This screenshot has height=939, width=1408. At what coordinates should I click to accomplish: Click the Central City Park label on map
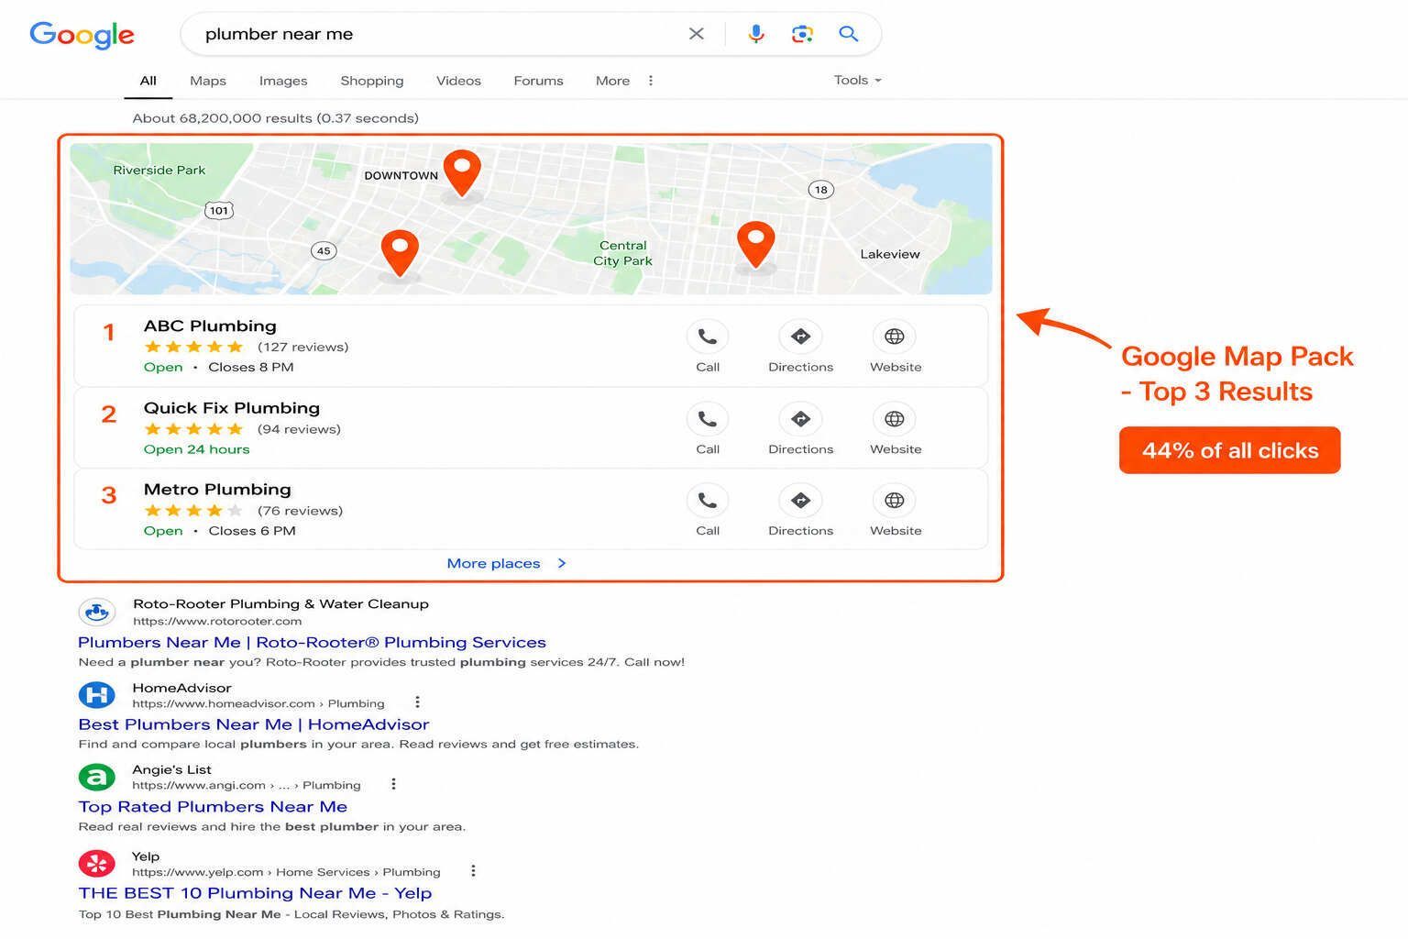point(622,253)
